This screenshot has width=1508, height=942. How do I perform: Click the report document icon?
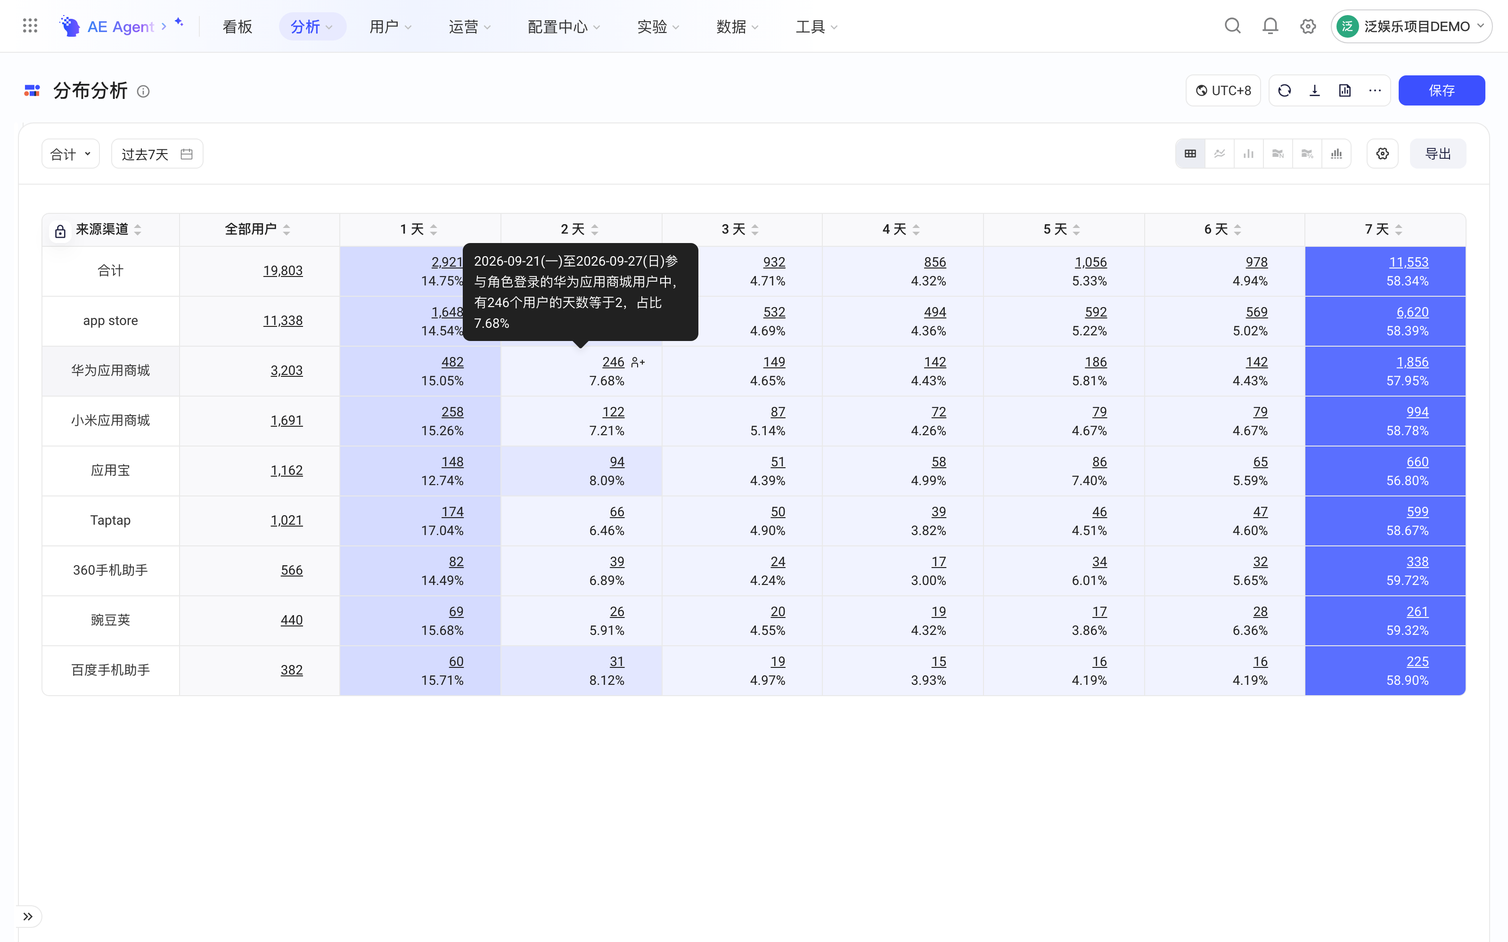pyautogui.click(x=1345, y=91)
